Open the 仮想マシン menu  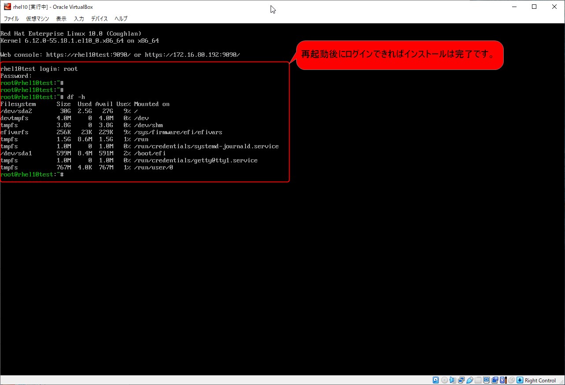(x=37, y=18)
